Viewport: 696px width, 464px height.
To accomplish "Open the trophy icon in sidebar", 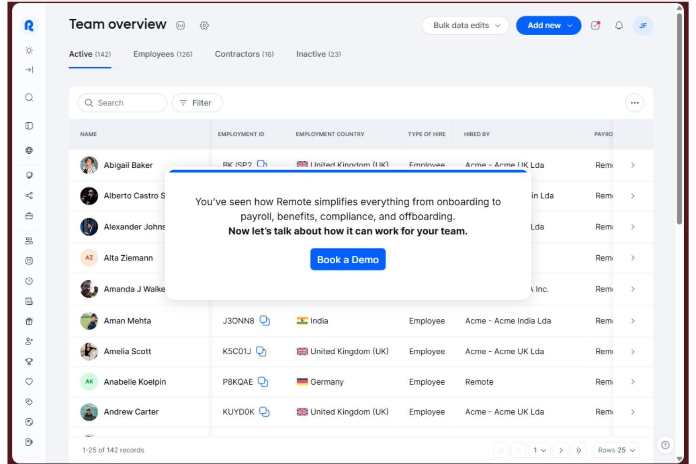I will [29, 362].
